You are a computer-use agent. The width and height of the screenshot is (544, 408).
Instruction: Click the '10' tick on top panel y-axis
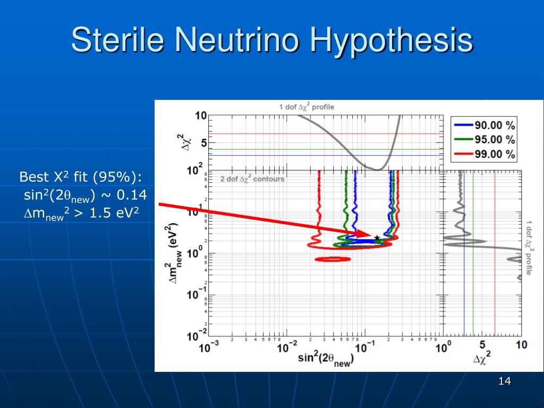point(201,115)
